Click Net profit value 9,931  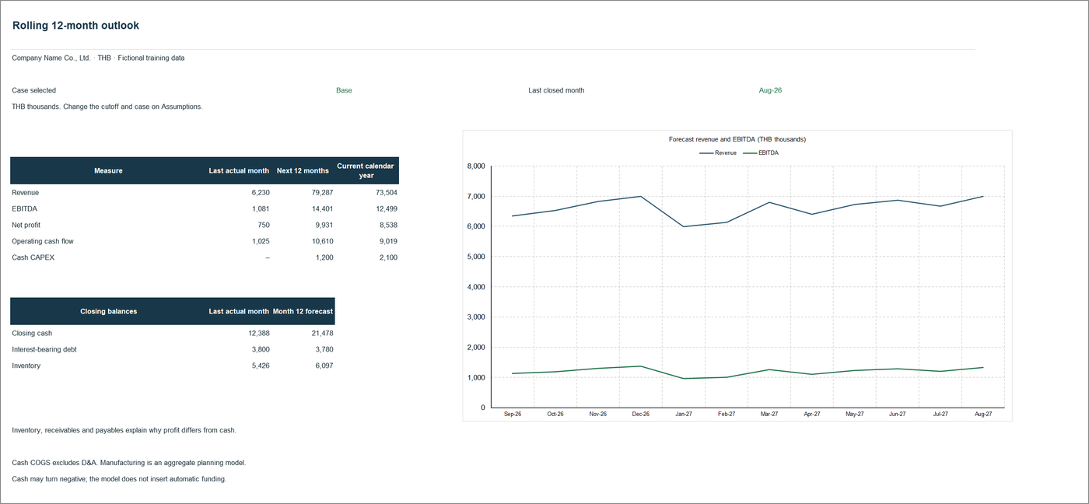point(324,225)
